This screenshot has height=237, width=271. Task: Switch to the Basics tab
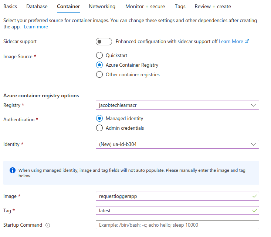[x=10, y=6]
